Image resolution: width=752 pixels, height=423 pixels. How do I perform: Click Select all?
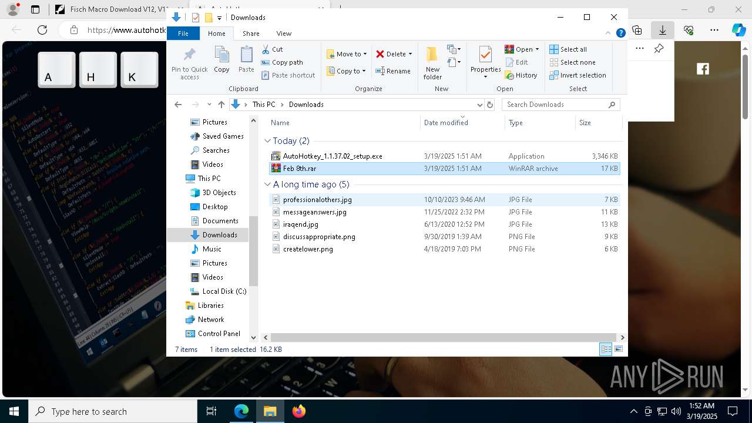pyautogui.click(x=568, y=49)
